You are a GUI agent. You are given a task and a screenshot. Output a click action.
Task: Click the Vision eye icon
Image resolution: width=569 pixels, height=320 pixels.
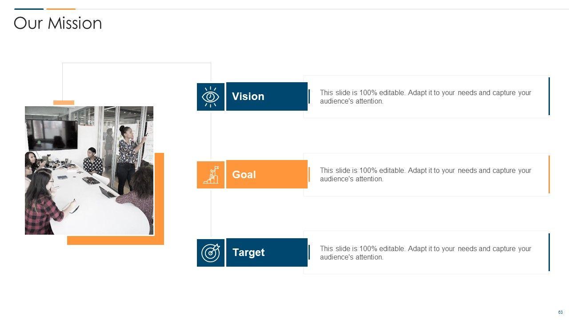211,96
